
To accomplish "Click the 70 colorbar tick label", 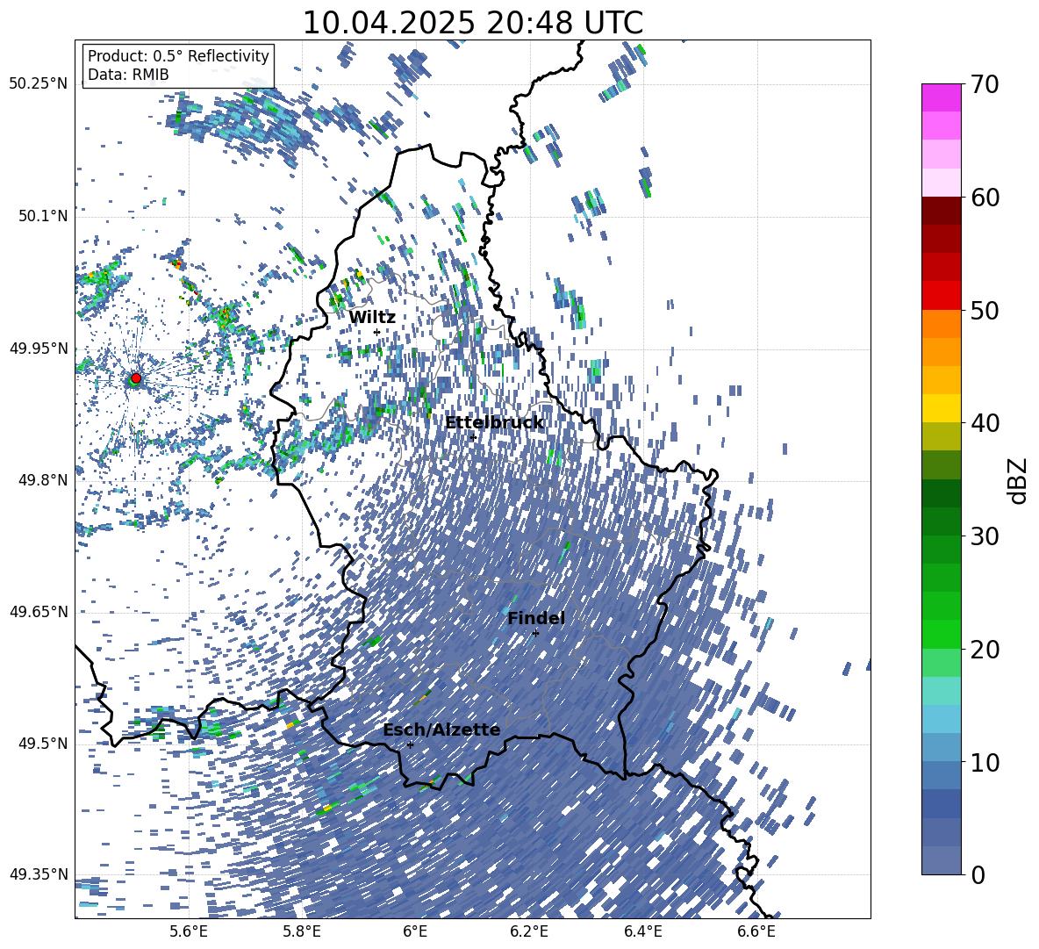I will [985, 84].
